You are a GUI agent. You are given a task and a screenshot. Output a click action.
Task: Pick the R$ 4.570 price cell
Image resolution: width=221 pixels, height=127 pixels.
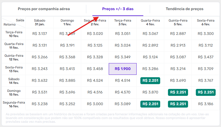pyautogui.click(x=123, y=92)
